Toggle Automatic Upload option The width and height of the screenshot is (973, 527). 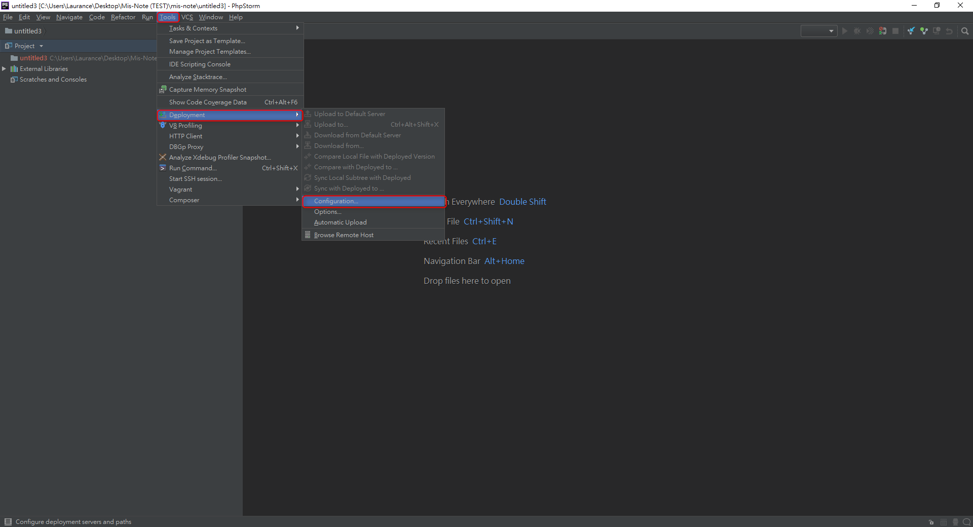pos(373,222)
